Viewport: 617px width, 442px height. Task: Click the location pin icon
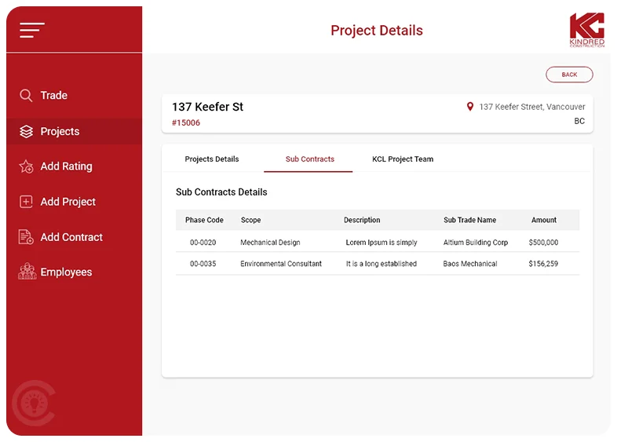(x=470, y=107)
